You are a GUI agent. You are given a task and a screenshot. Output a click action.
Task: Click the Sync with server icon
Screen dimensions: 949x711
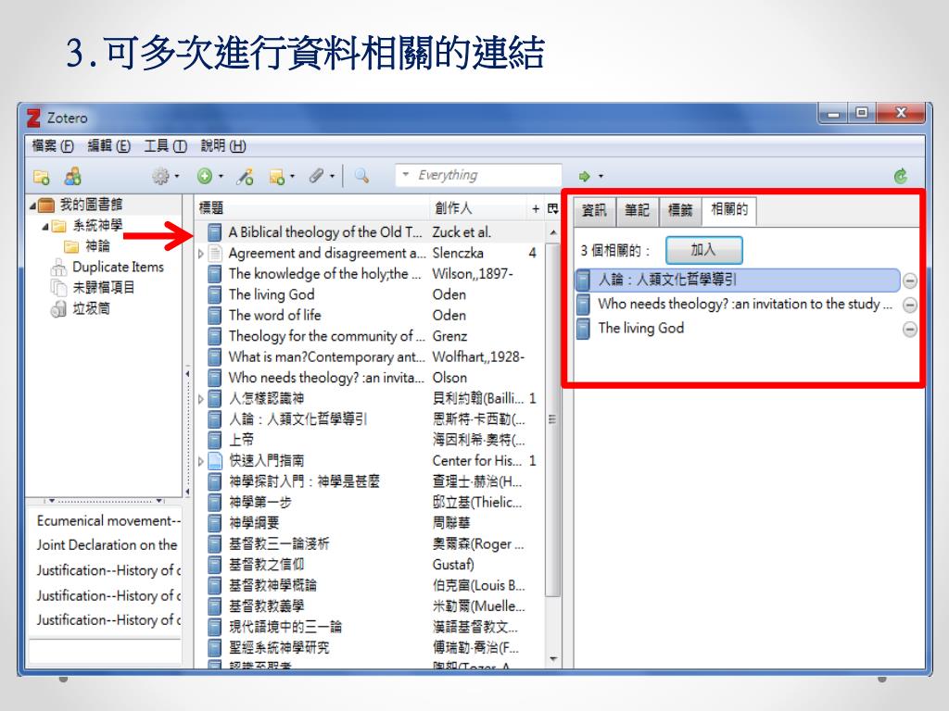(x=901, y=177)
